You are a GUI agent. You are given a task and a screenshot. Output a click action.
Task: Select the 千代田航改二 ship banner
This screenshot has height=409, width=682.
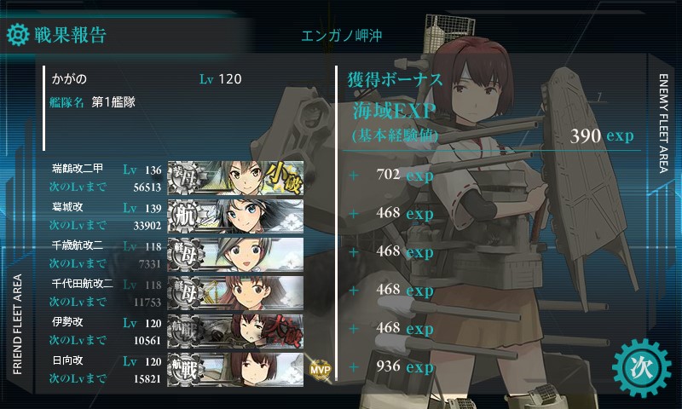click(x=235, y=293)
